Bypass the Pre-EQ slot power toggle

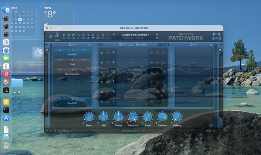60,50
